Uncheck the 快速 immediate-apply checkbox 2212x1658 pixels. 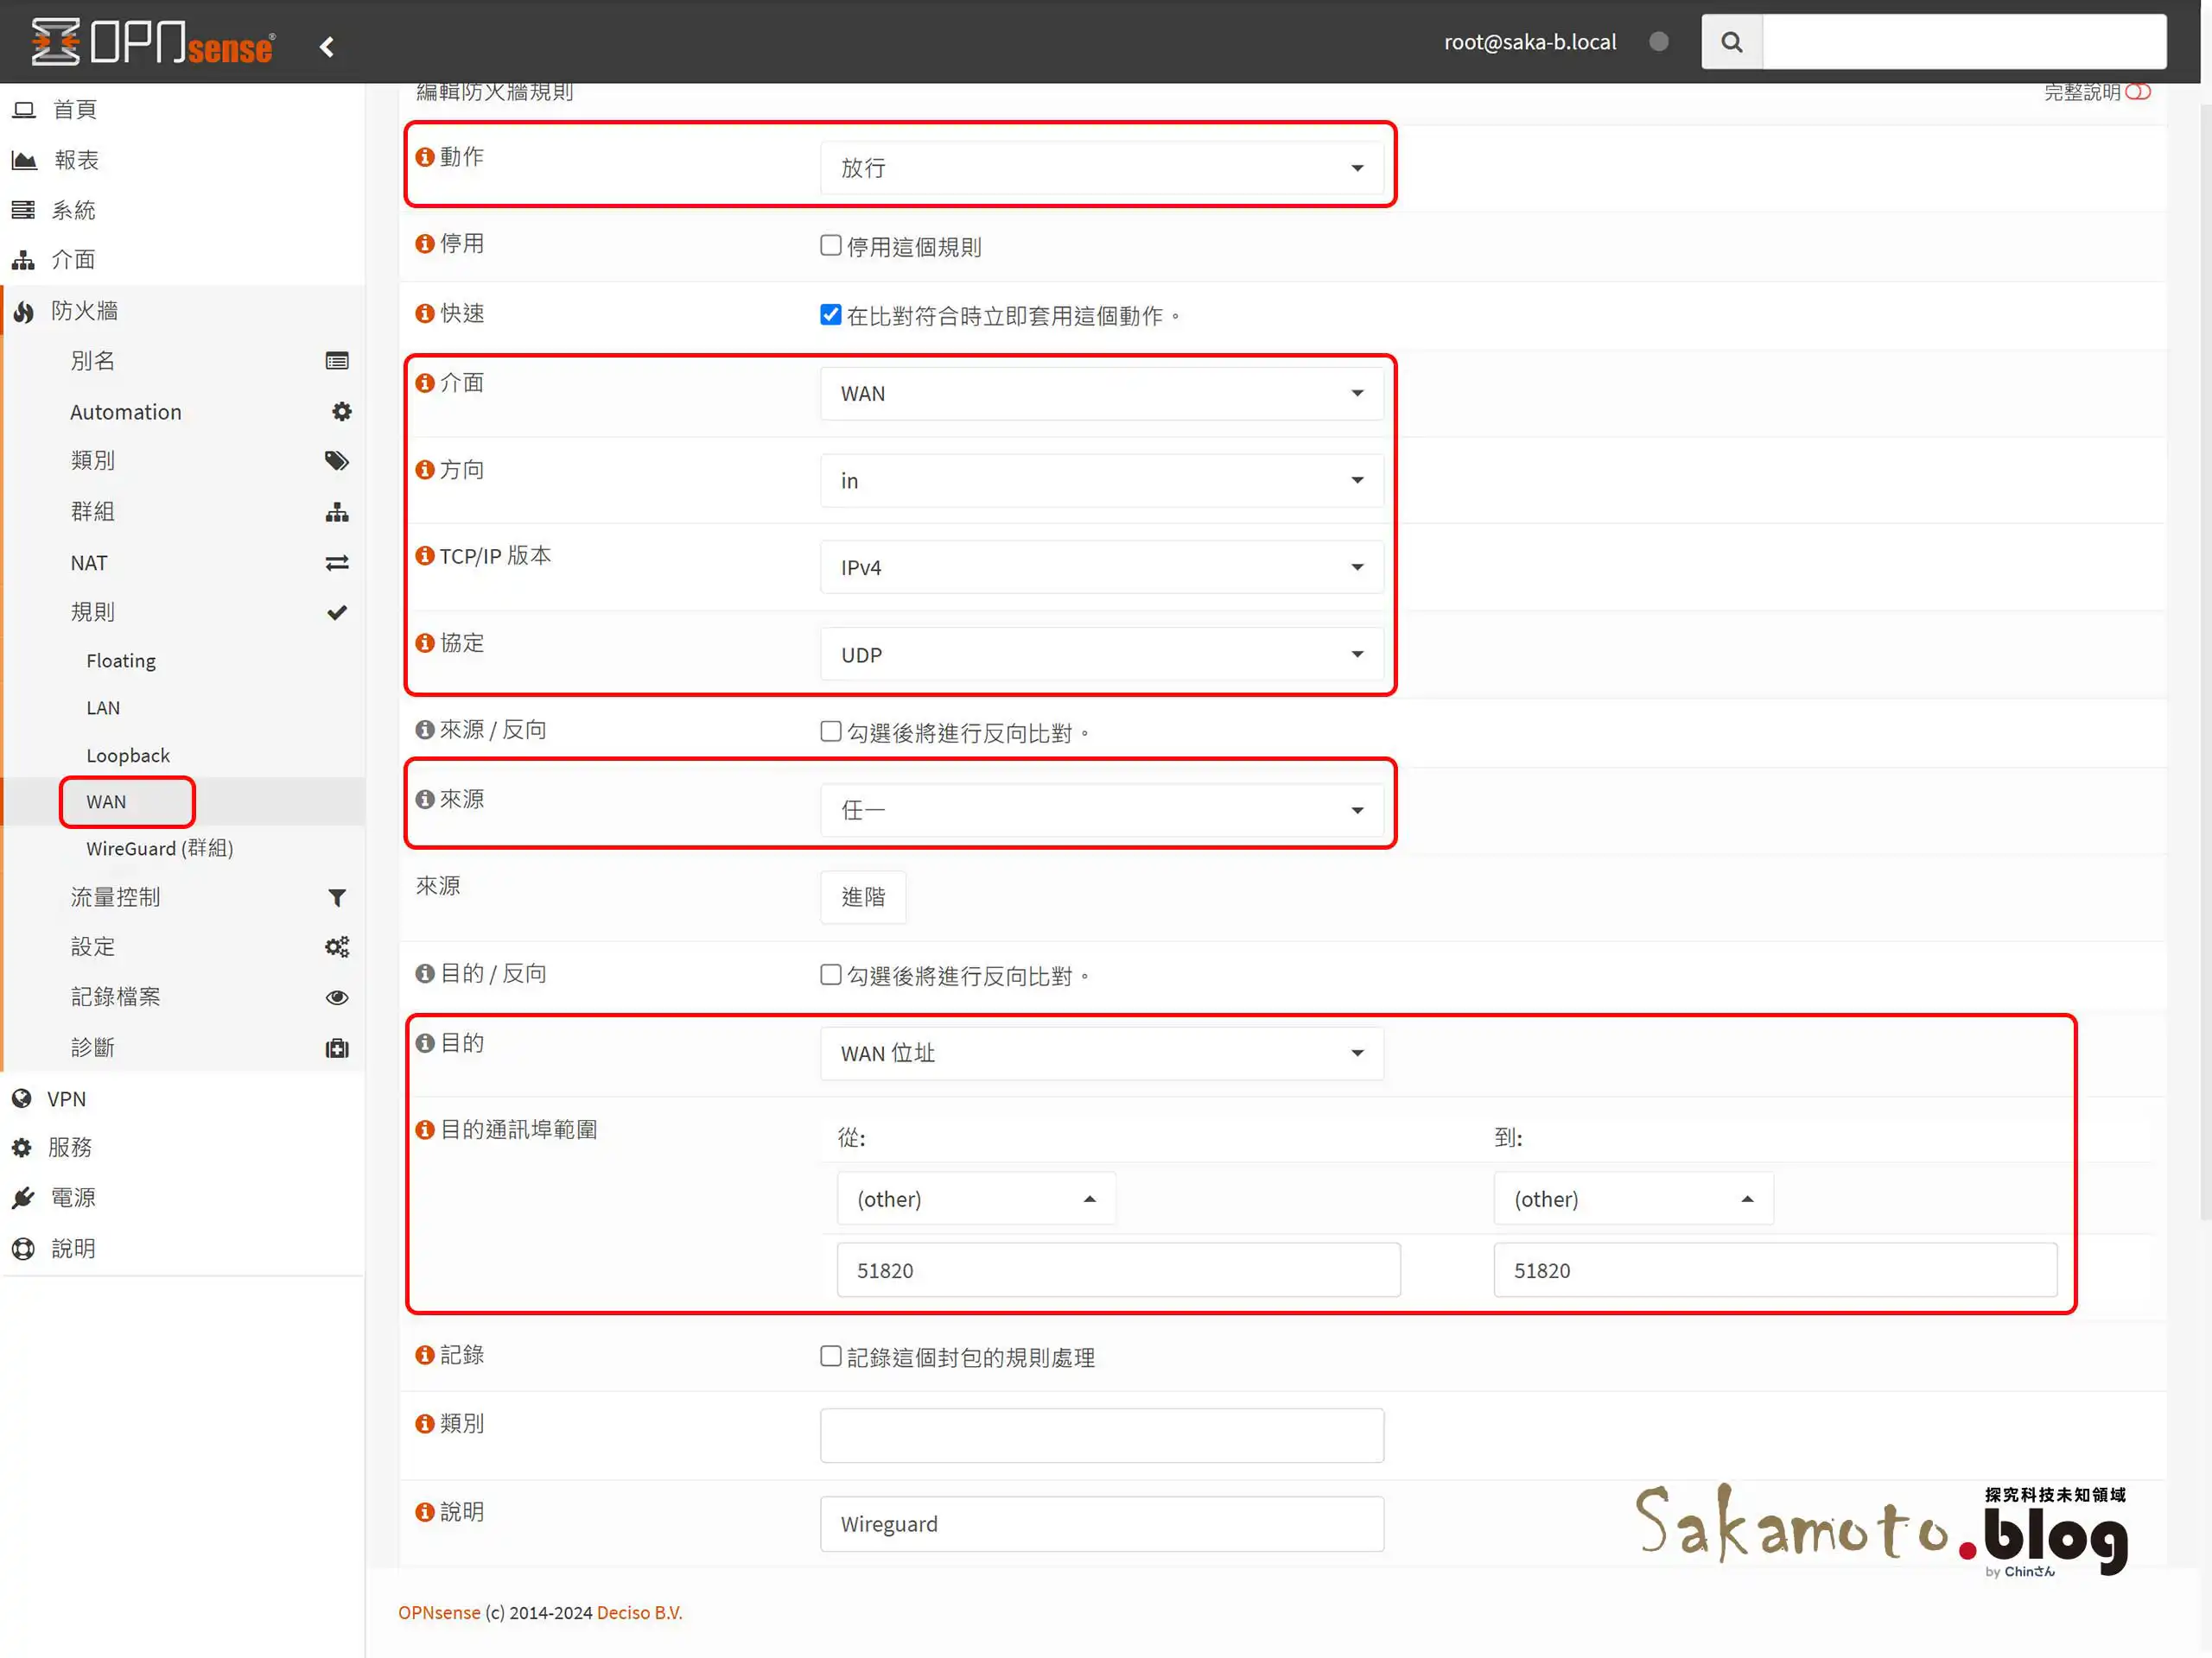830,313
